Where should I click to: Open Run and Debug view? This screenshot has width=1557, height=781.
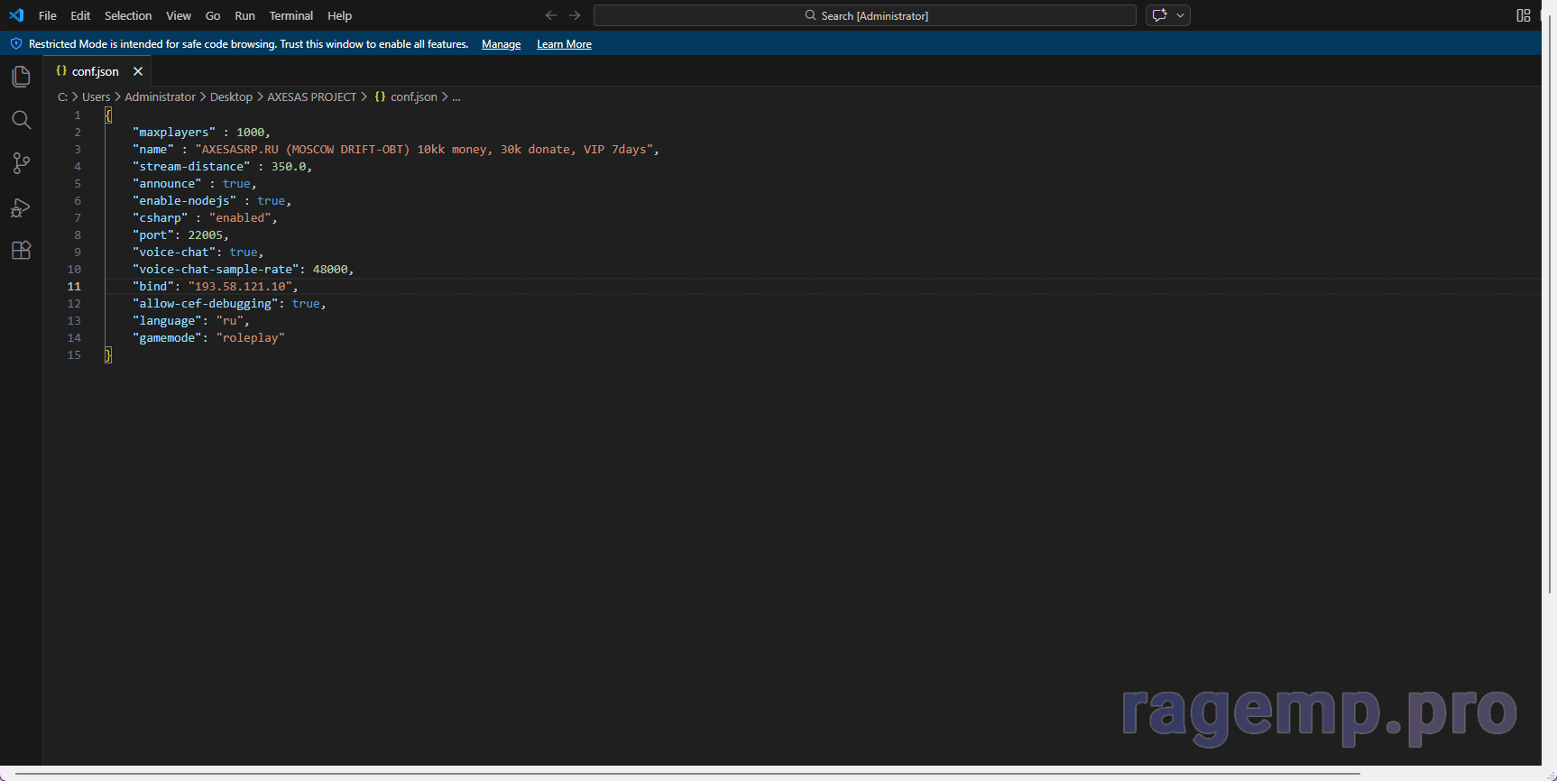tap(21, 207)
